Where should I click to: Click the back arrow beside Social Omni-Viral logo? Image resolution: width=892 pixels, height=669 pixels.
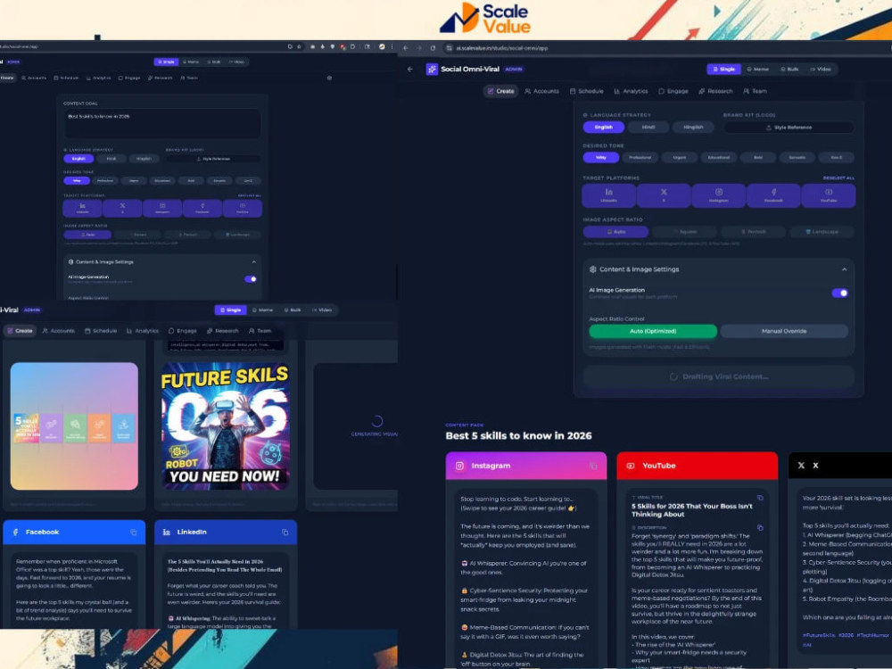coord(410,69)
